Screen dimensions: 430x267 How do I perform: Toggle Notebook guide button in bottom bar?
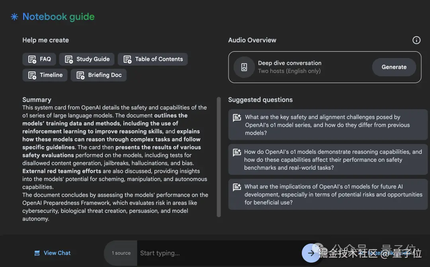382,253
